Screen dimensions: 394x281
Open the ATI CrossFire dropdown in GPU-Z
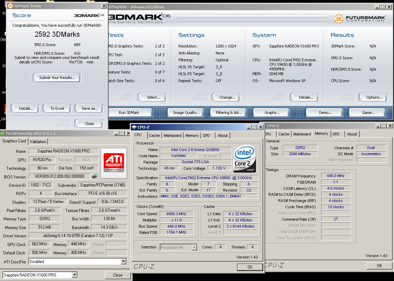coord(123,262)
